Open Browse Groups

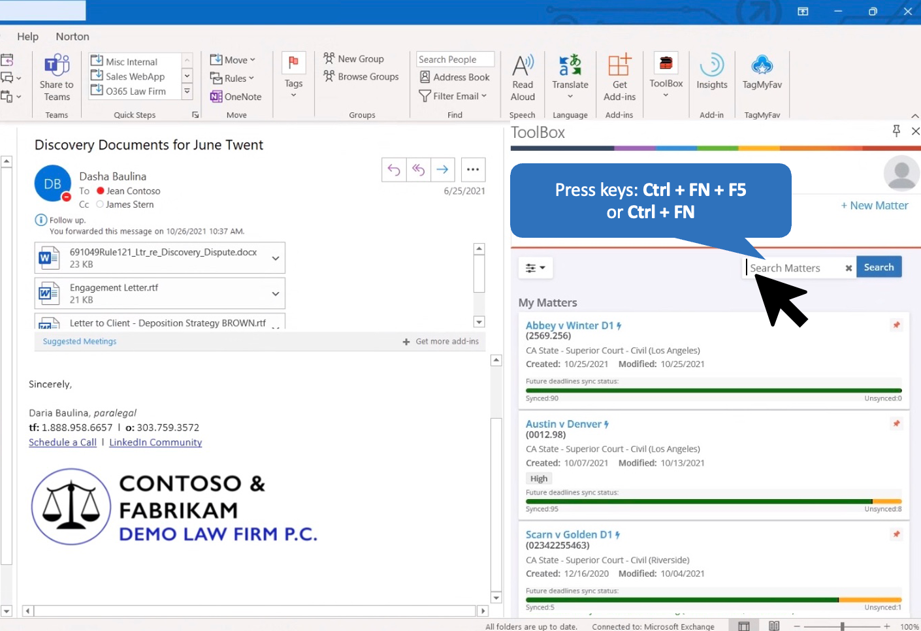coord(361,76)
